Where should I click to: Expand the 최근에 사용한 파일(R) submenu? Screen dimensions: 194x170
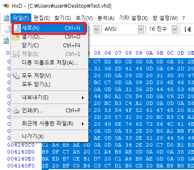[49, 124]
